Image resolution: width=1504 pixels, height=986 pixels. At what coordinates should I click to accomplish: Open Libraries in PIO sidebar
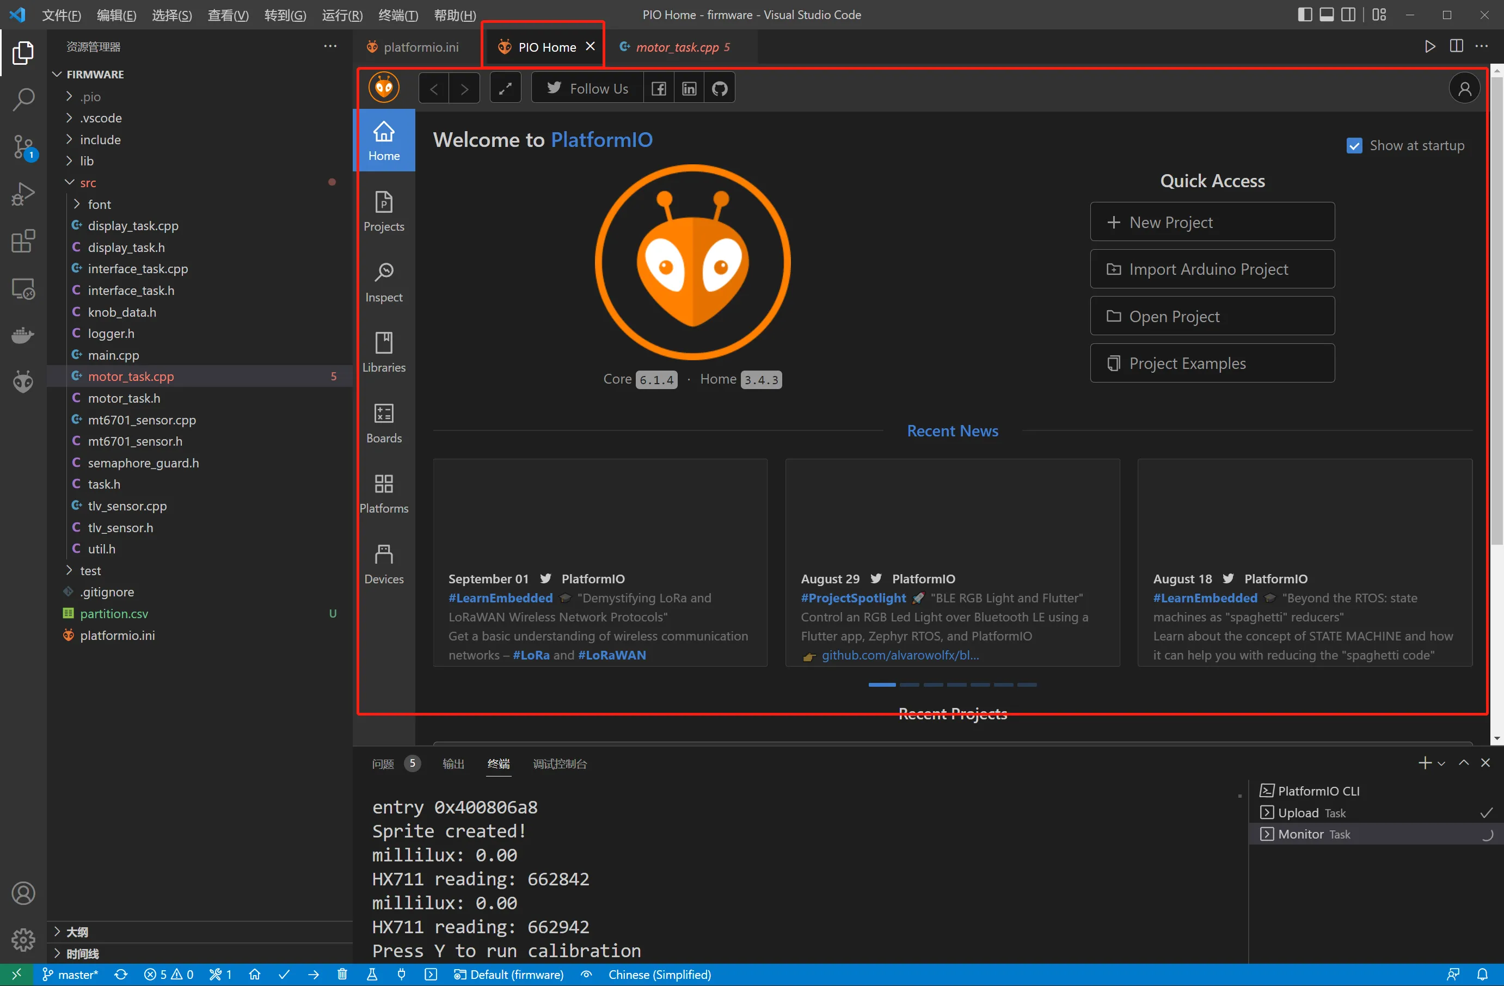coord(384,353)
